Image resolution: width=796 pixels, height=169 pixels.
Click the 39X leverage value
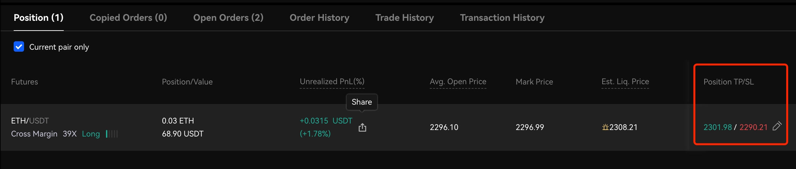point(70,134)
